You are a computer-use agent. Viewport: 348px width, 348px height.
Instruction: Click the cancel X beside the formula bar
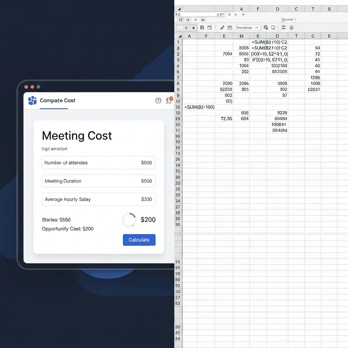click(229, 14)
